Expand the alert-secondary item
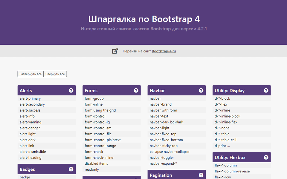Viewport: 287px width, 179px height. [47, 104]
